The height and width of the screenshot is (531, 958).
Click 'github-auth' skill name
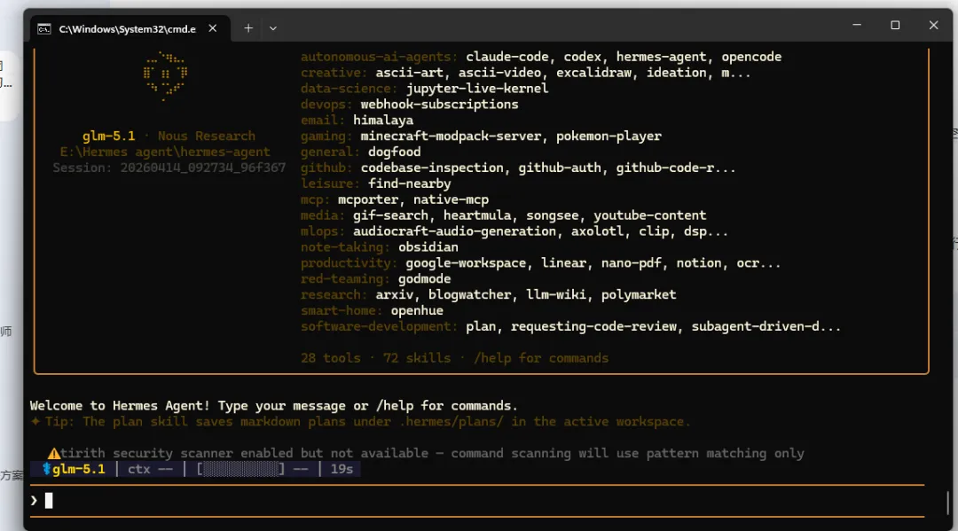(560, 168)
